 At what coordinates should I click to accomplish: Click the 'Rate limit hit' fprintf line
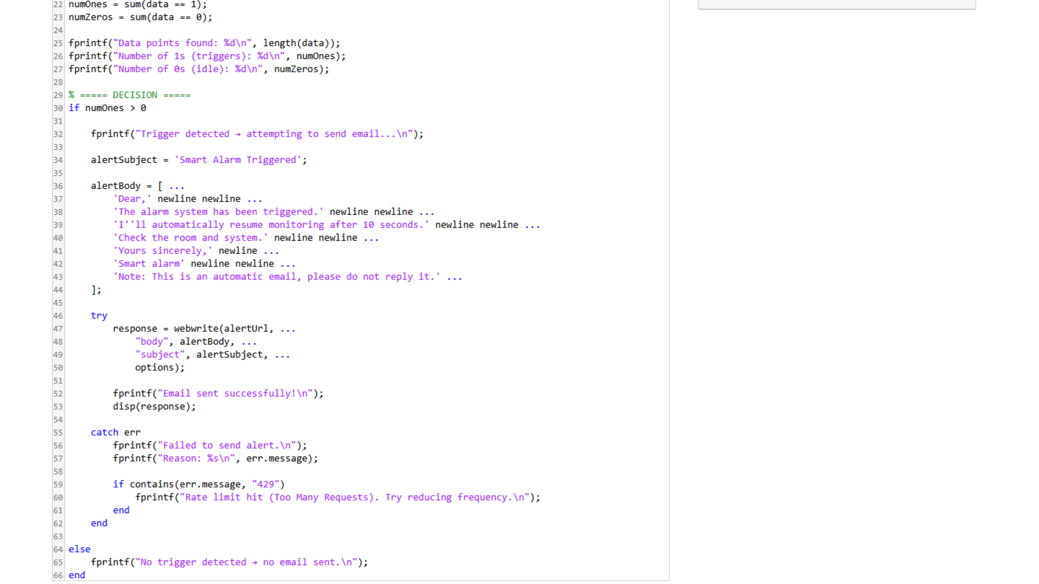tap(338, 497)
